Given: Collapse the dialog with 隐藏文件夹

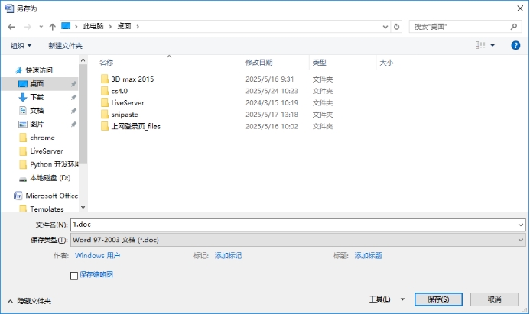Looking at the screenshot, I should [x=30, y=301].
